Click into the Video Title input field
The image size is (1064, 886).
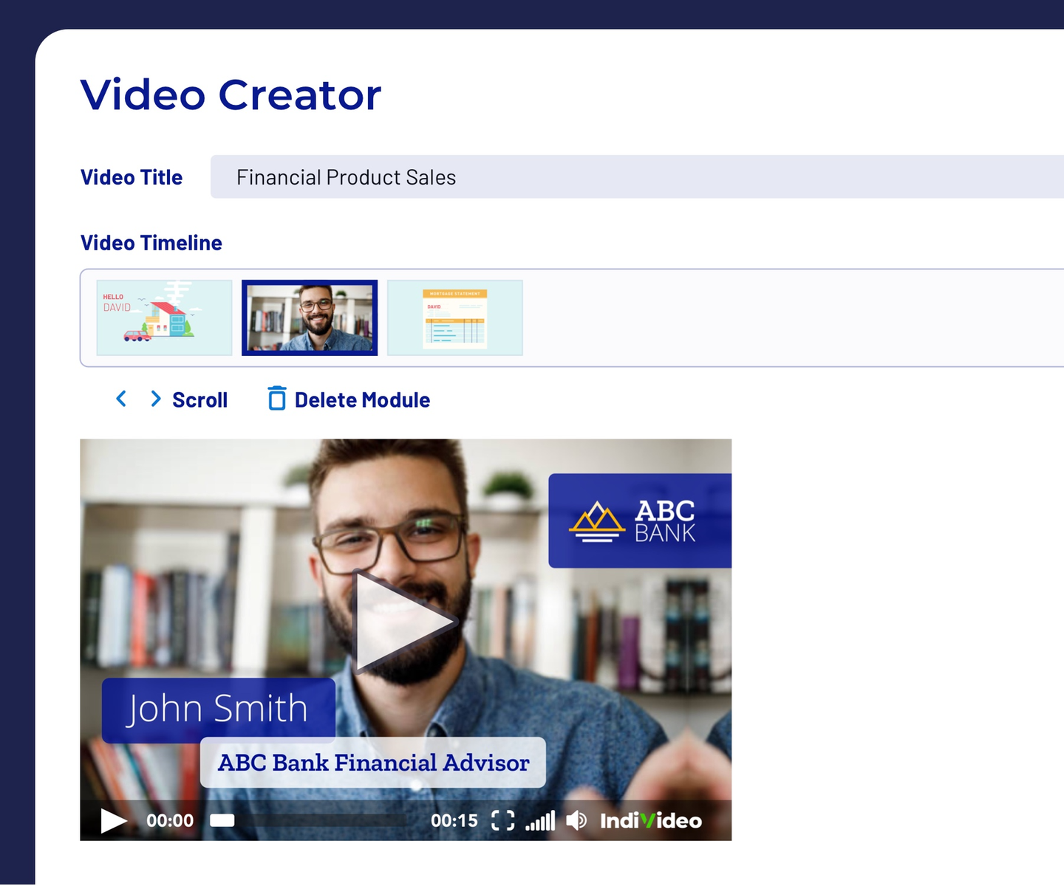[x=635, y=177]
